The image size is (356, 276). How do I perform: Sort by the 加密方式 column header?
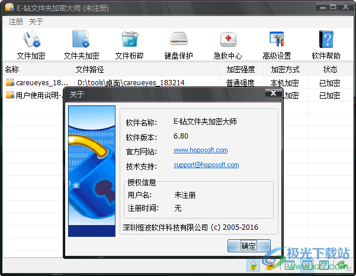(286, 69)
